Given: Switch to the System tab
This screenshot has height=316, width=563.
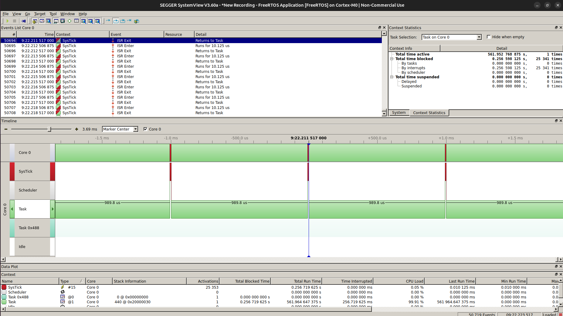Looking at the screenshot, I should coord(399,113).
